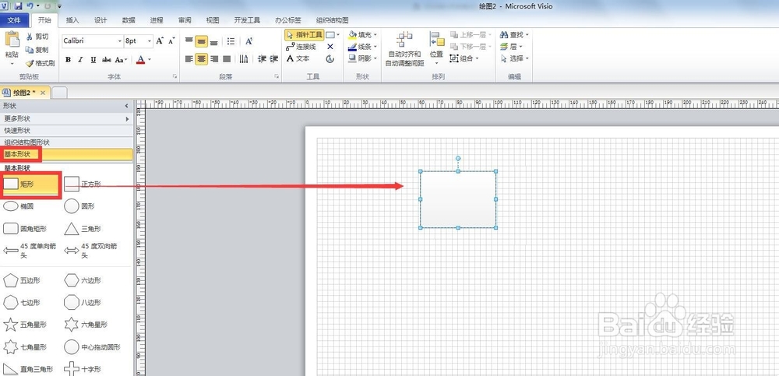779x376 pixels.
Task: Switch to the View (视图) tab
Action: tap(213, 20)
